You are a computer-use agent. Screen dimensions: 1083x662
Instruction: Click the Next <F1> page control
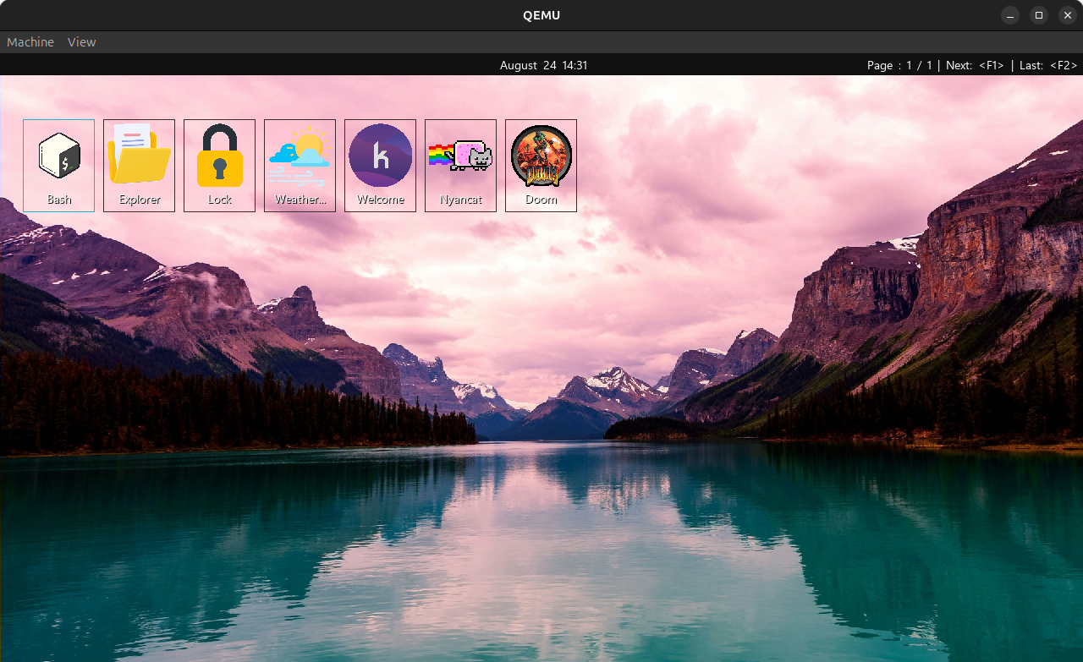tap(975, 65)
